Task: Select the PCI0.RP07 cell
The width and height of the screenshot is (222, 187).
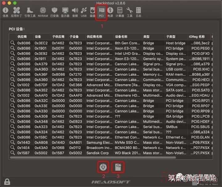Action: [201, 106]
